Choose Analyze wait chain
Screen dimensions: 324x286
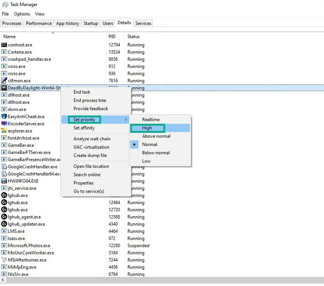(96, 139)
